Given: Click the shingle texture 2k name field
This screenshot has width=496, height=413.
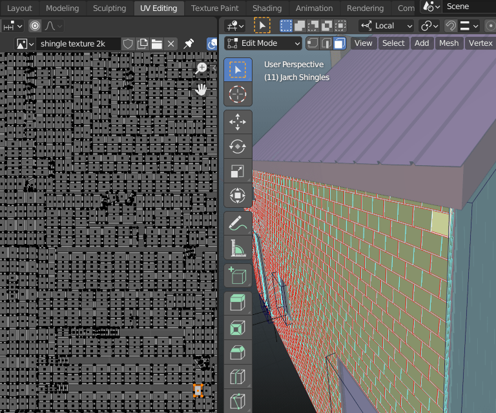Looking at the screenshot, I should click(x=78, y=44).
